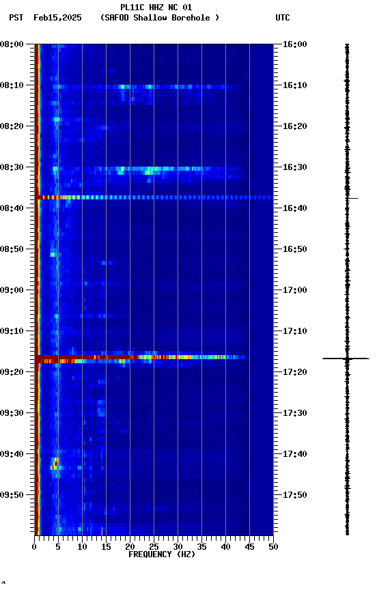Click the 17:00 UTC time label
The width and height of the screenshot is (377, 590).
click(294, 290)
